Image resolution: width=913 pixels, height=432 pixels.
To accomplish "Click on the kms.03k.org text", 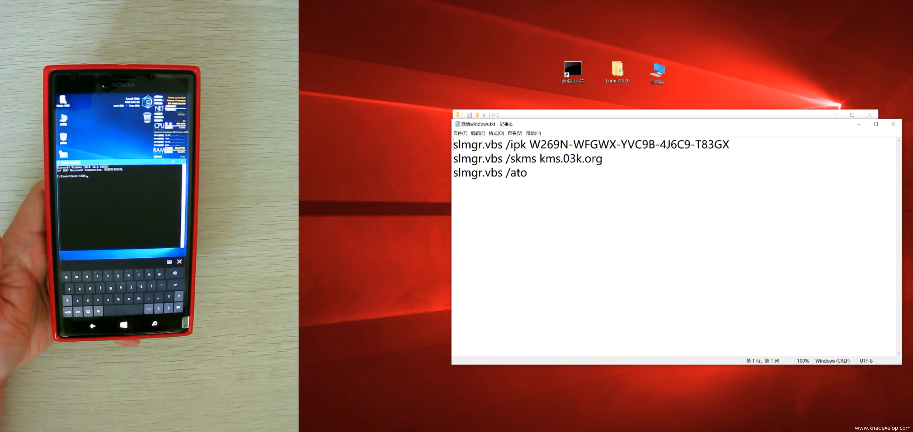I will (571, 159).
